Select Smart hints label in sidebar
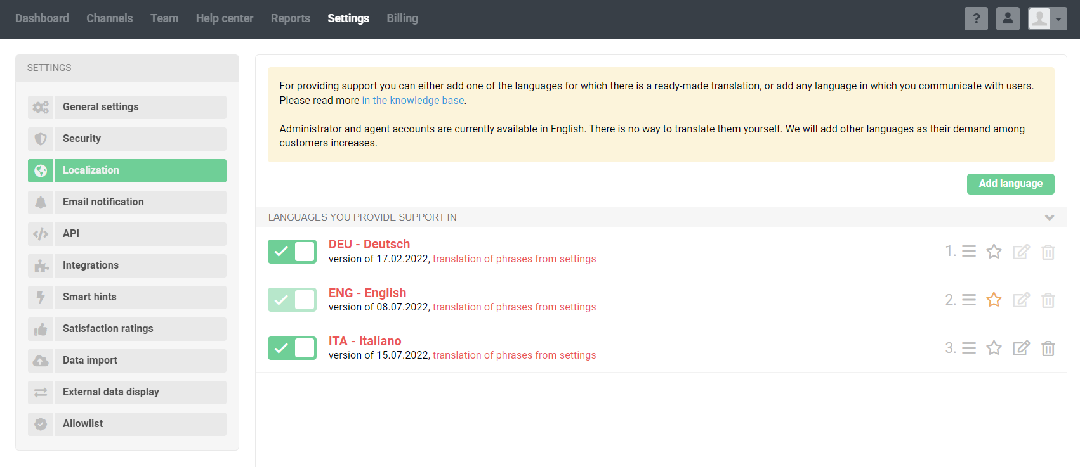Viewport: 1080px width, 467px height. pyautogui.click(x=89, y=297)
